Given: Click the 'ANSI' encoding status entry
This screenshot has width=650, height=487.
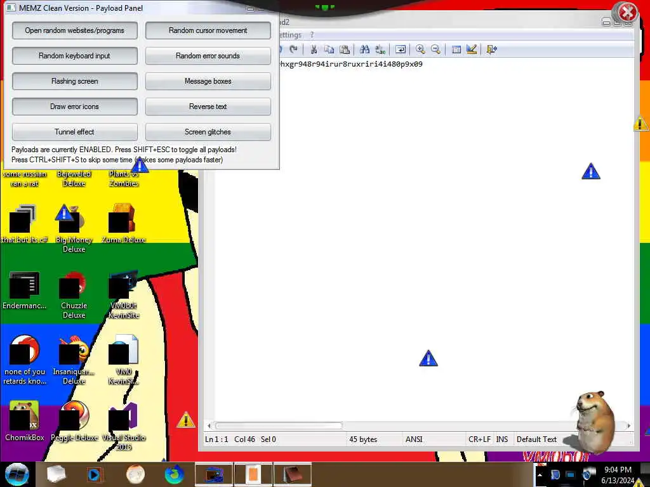Looking at the screenshot, I should click(414, 439).
